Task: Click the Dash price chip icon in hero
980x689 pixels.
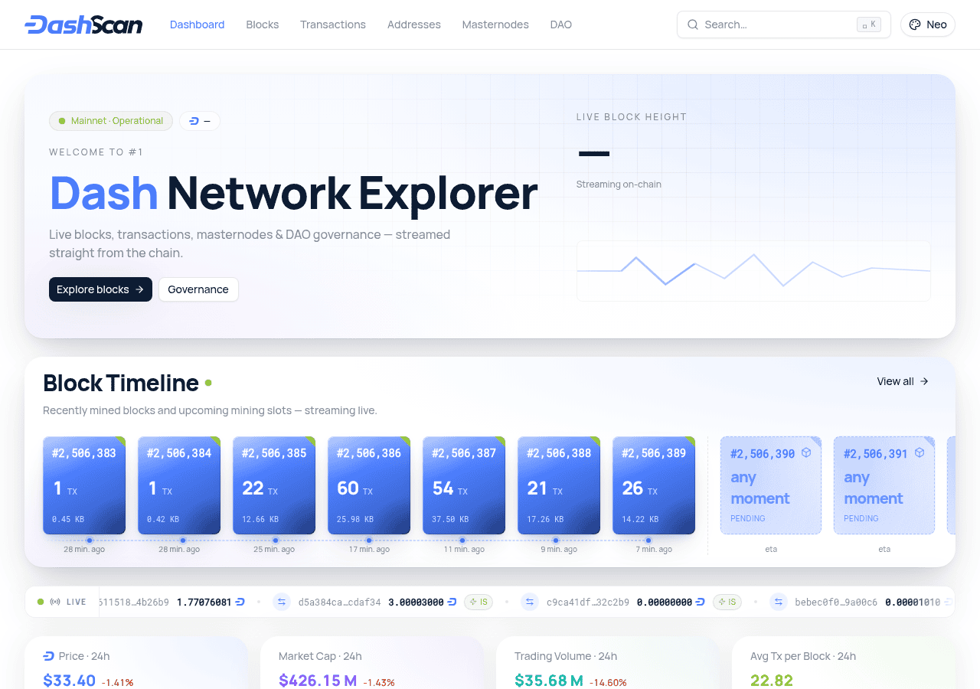Action: point(194,121)
